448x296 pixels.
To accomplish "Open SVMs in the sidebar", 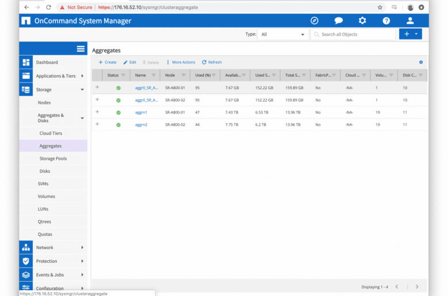I will (43, 184).
